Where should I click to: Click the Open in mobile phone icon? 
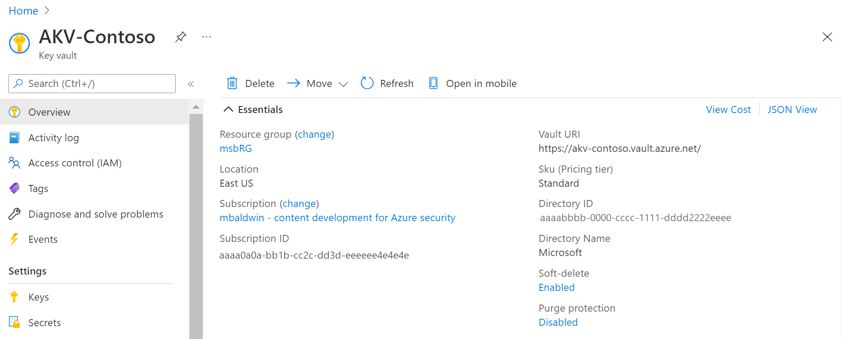433,83
